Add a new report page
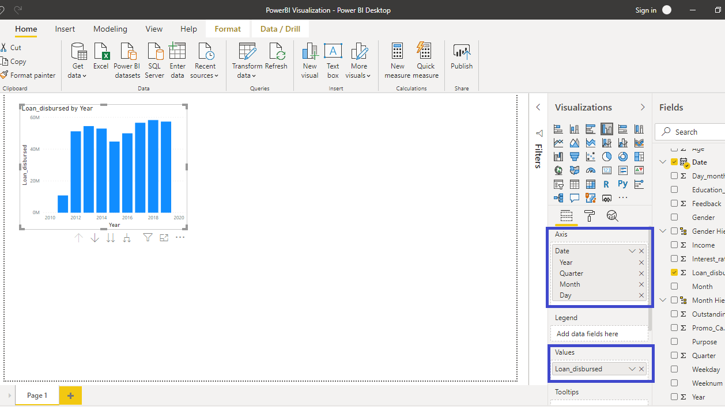The width and height of the screenshot is (725, 407). (70, 395)
